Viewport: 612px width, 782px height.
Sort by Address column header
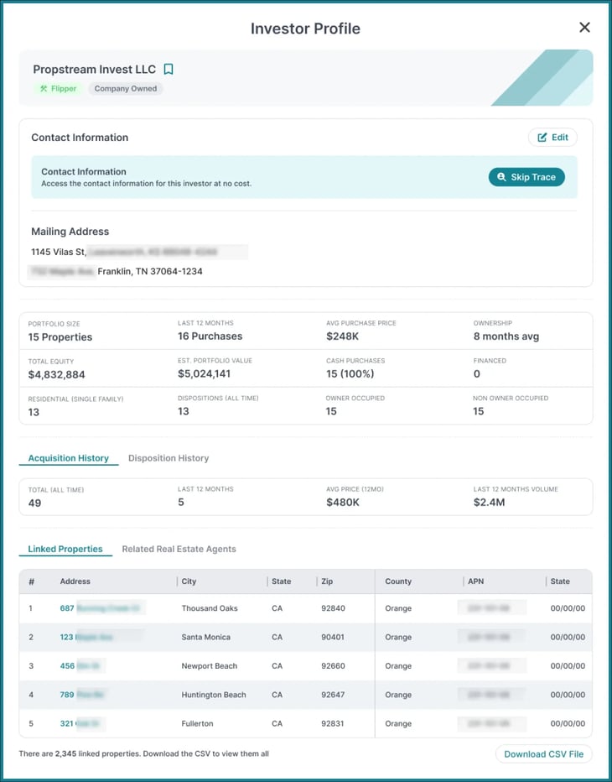tap(75, 581)
